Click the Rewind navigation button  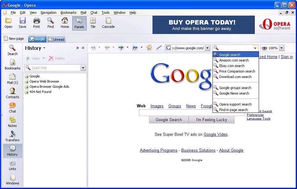(93, 47)
